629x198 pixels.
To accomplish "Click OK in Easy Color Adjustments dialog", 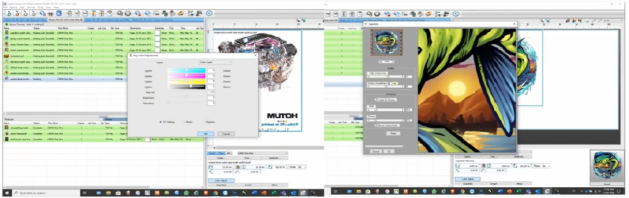I will coord(206,133).
